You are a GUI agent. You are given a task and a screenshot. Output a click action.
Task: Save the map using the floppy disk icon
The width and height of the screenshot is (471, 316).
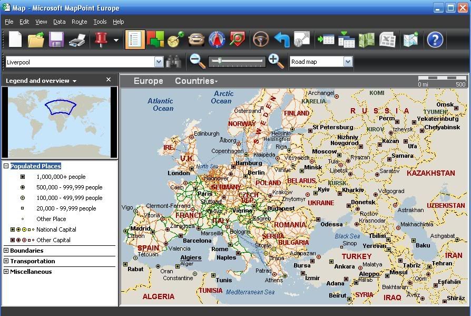tap(56, 40)
